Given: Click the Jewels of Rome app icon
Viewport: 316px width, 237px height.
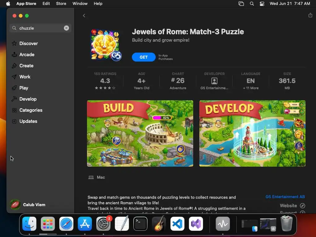Looking at the screenshot, I should 106,45.
